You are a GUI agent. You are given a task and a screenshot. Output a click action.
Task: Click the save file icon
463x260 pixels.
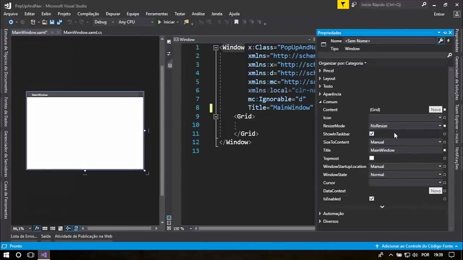52,22
